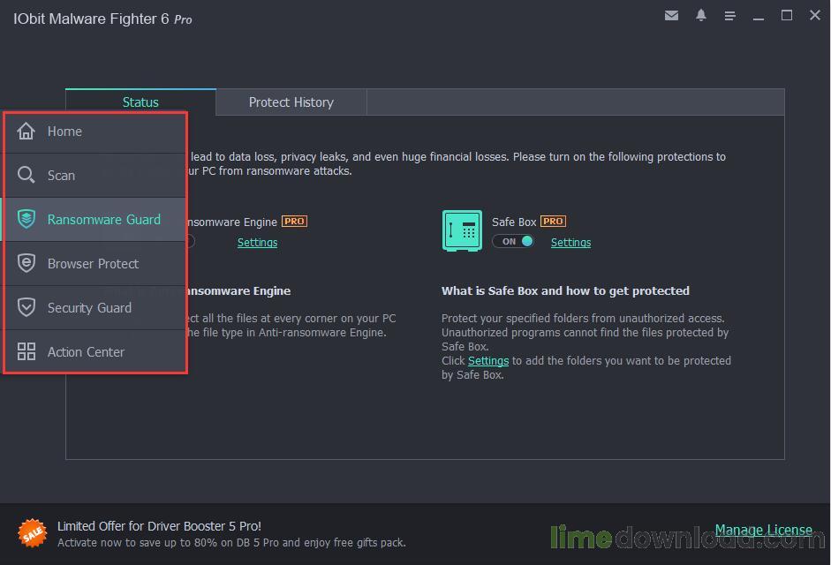Click the 'Safe Box' label text
Image resolution: width=831 pixels, height=565 pixels.
pyautogui.click(x=514, y=222)
